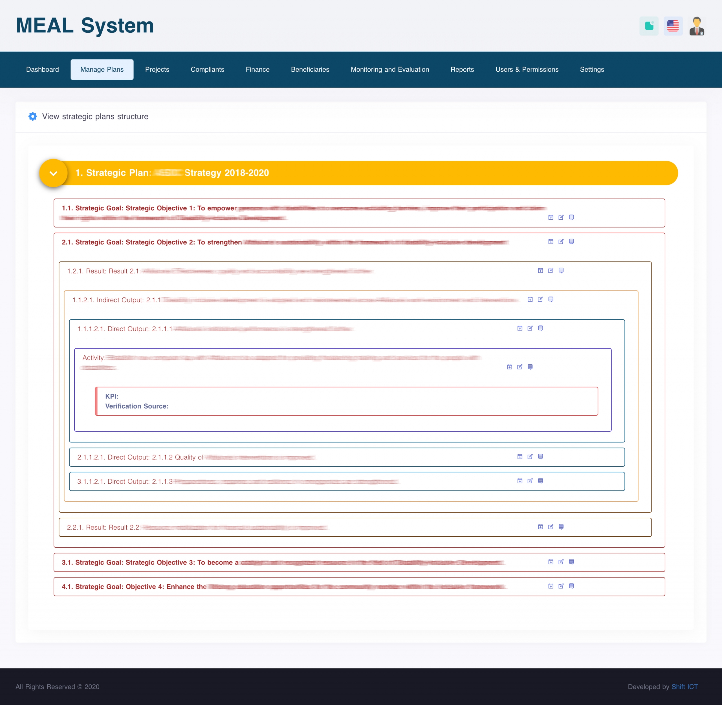The height and width of the screenshot is (705, 722).
Task: Click the add icon for Strategic Objective 2
Action: click(551, 241)
